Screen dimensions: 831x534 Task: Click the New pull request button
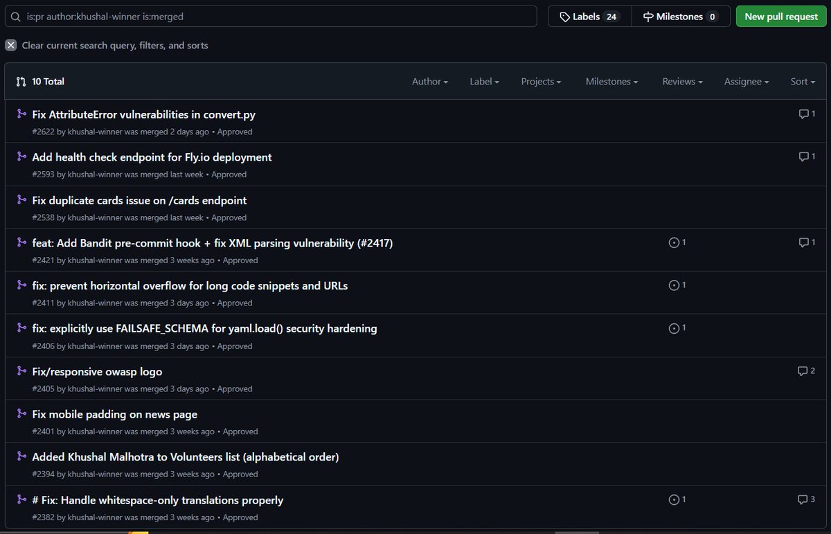pyautogui.click(x=781, y=17)
